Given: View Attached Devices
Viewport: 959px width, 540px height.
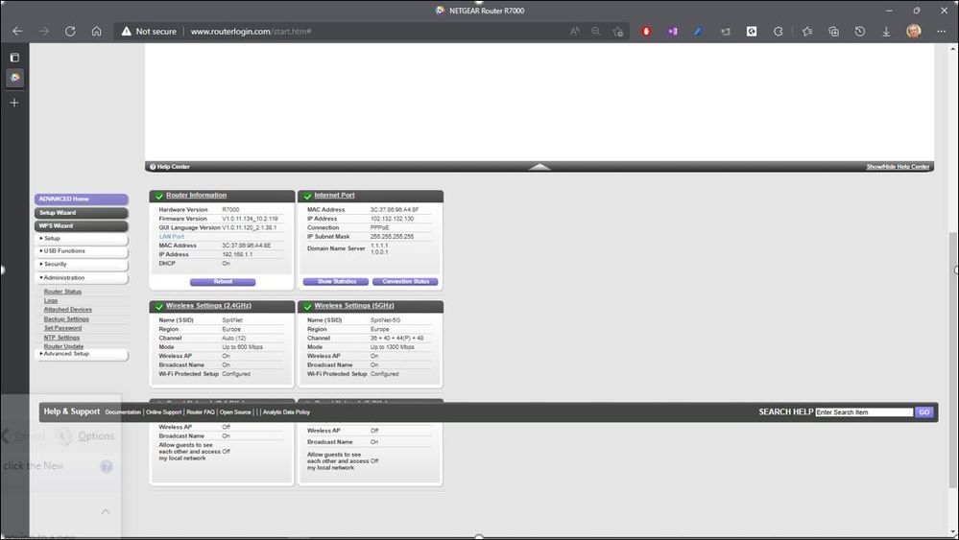Looking at the screenshot, I should pos(68,310).
